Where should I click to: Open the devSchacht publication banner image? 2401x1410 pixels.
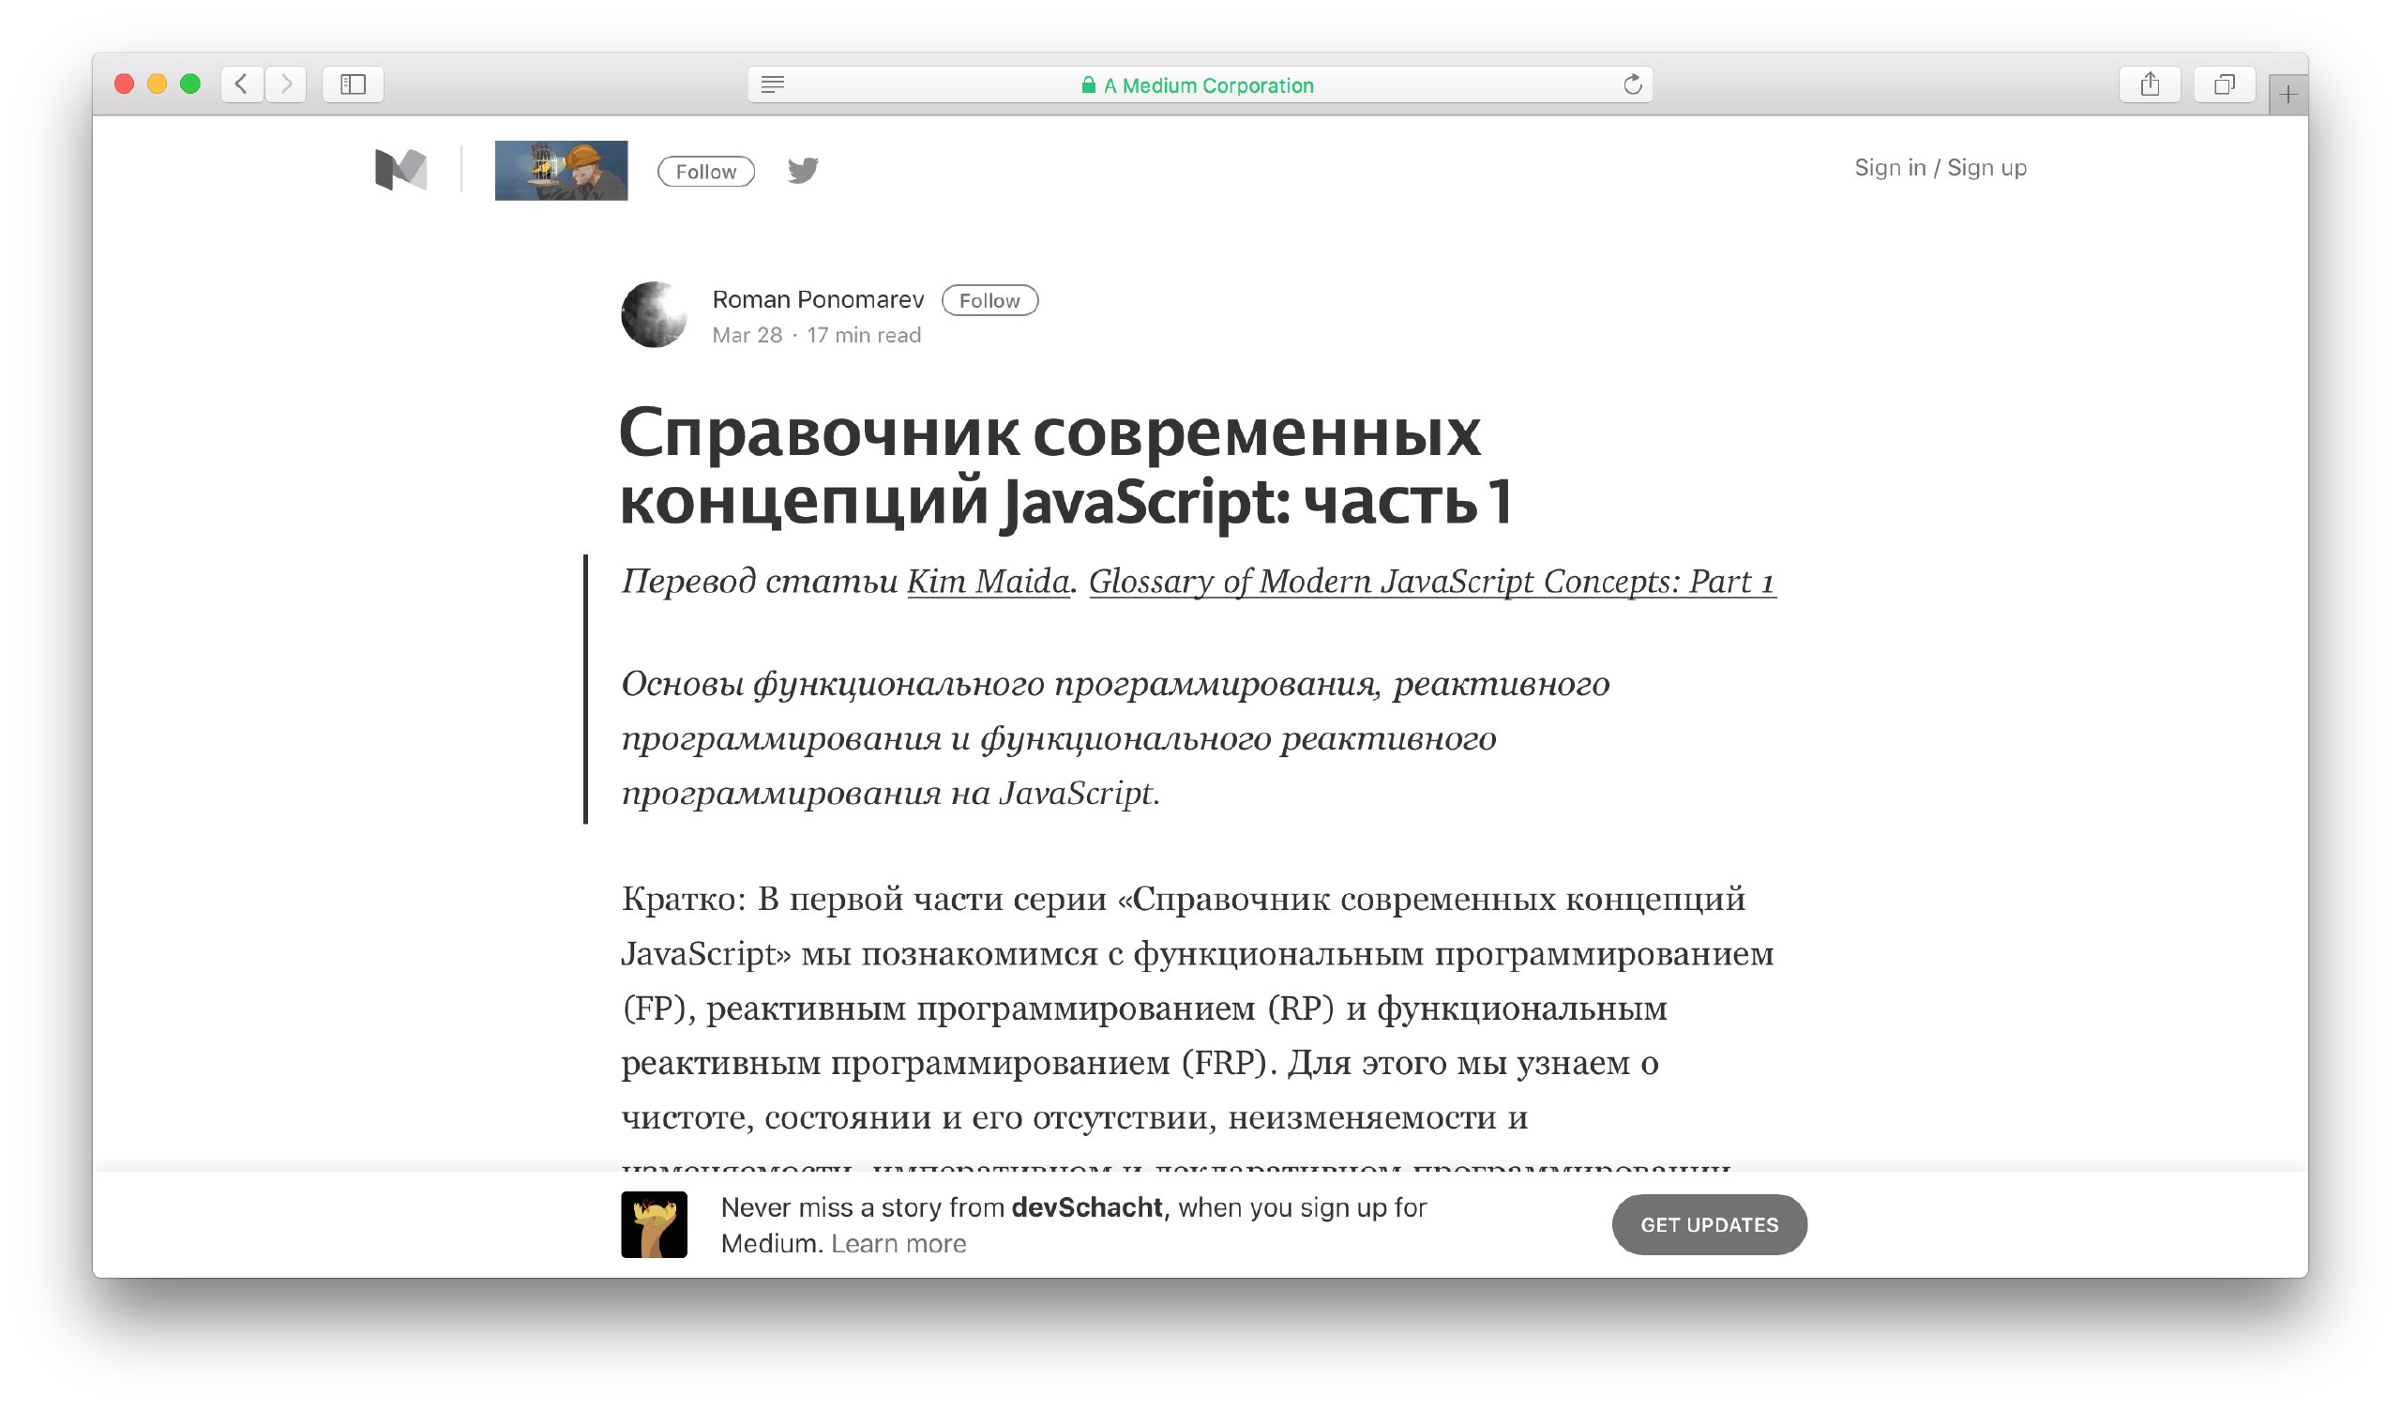click(561, 171)
